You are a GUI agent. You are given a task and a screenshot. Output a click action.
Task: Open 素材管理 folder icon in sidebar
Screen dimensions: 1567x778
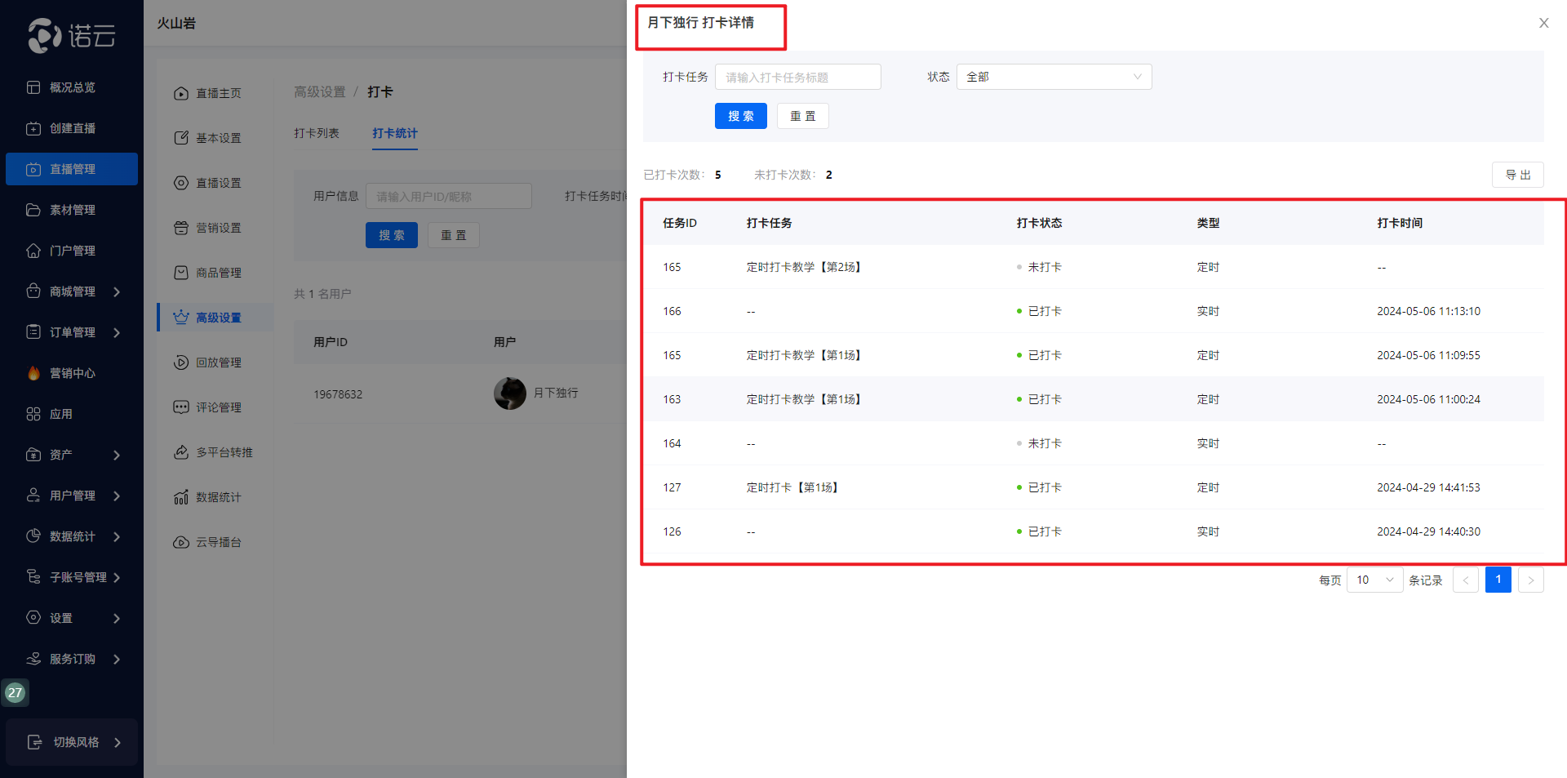pos(33,210)
